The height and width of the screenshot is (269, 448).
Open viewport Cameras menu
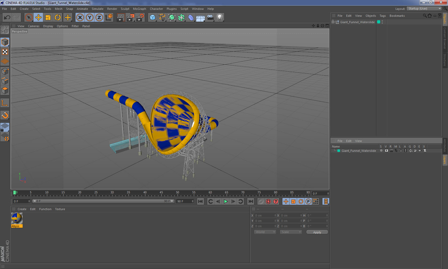coord(34,26)
